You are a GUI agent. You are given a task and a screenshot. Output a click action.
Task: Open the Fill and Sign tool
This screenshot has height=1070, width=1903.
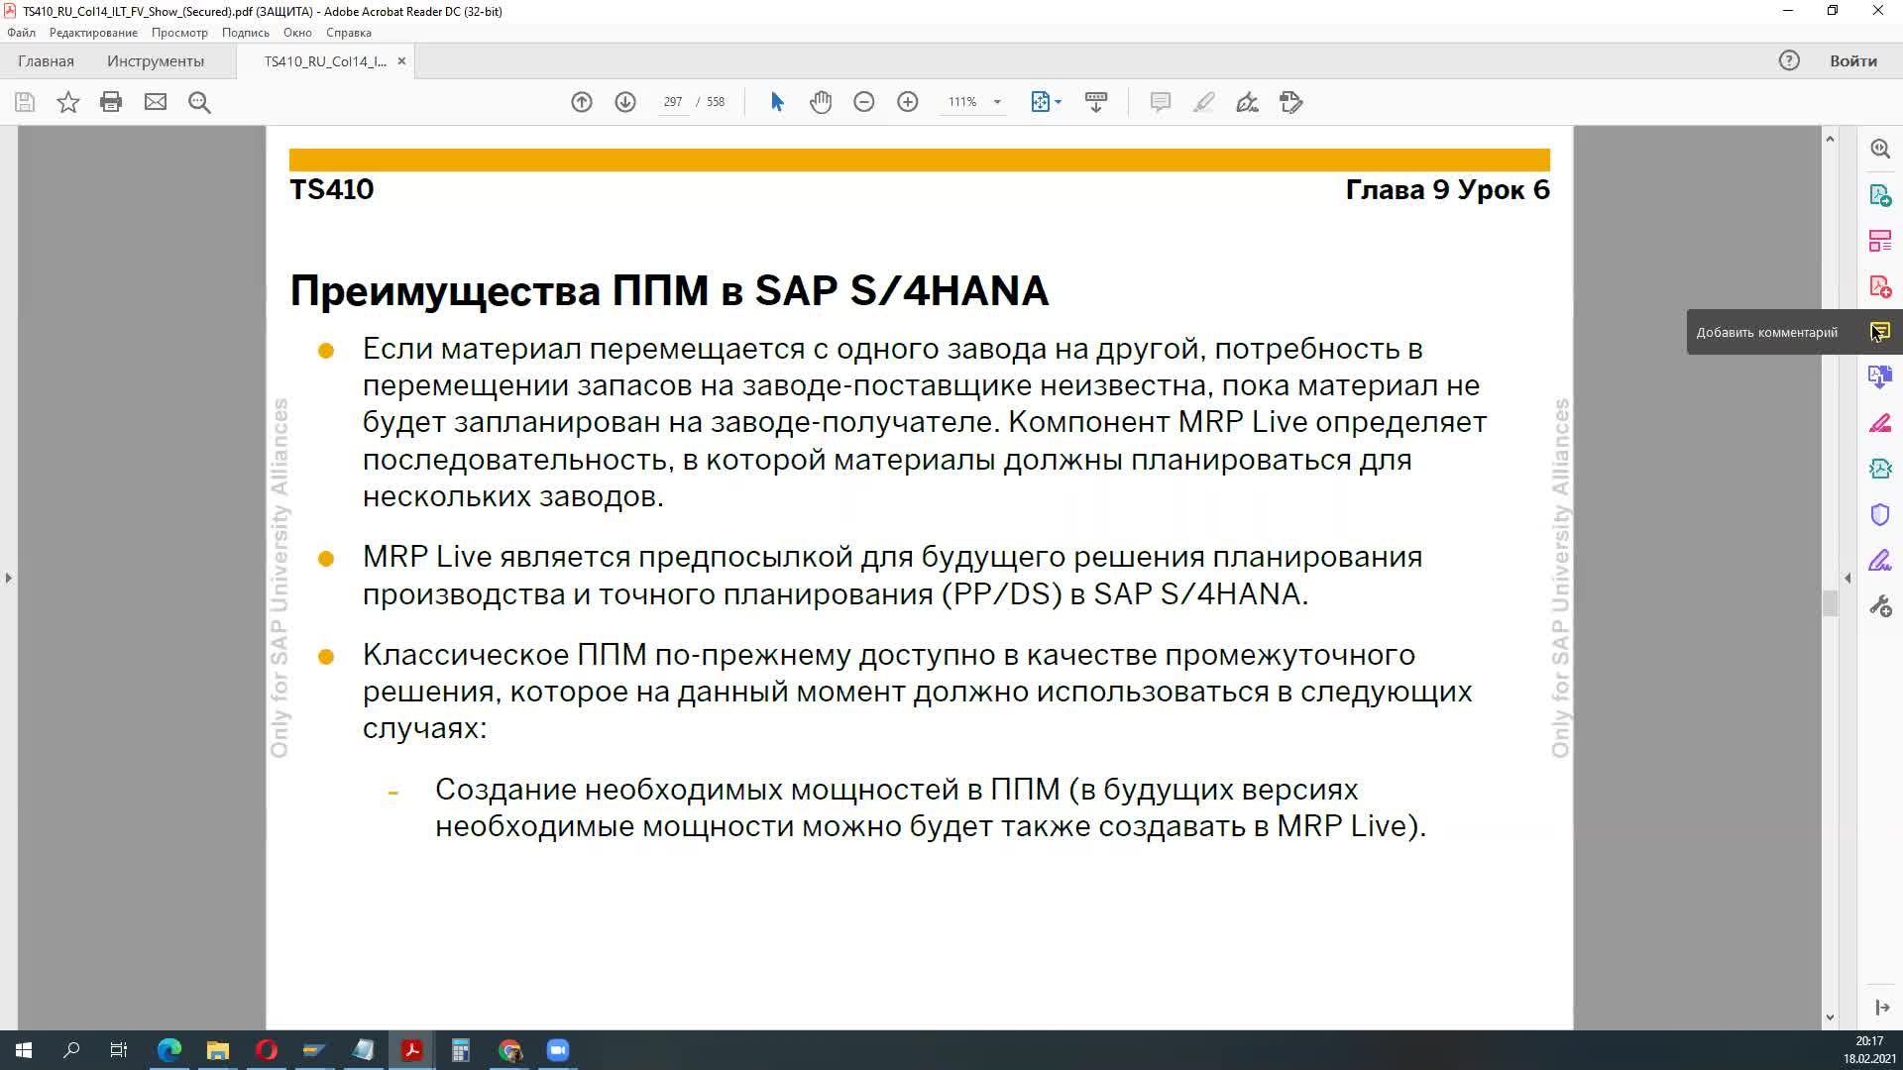1880,423
